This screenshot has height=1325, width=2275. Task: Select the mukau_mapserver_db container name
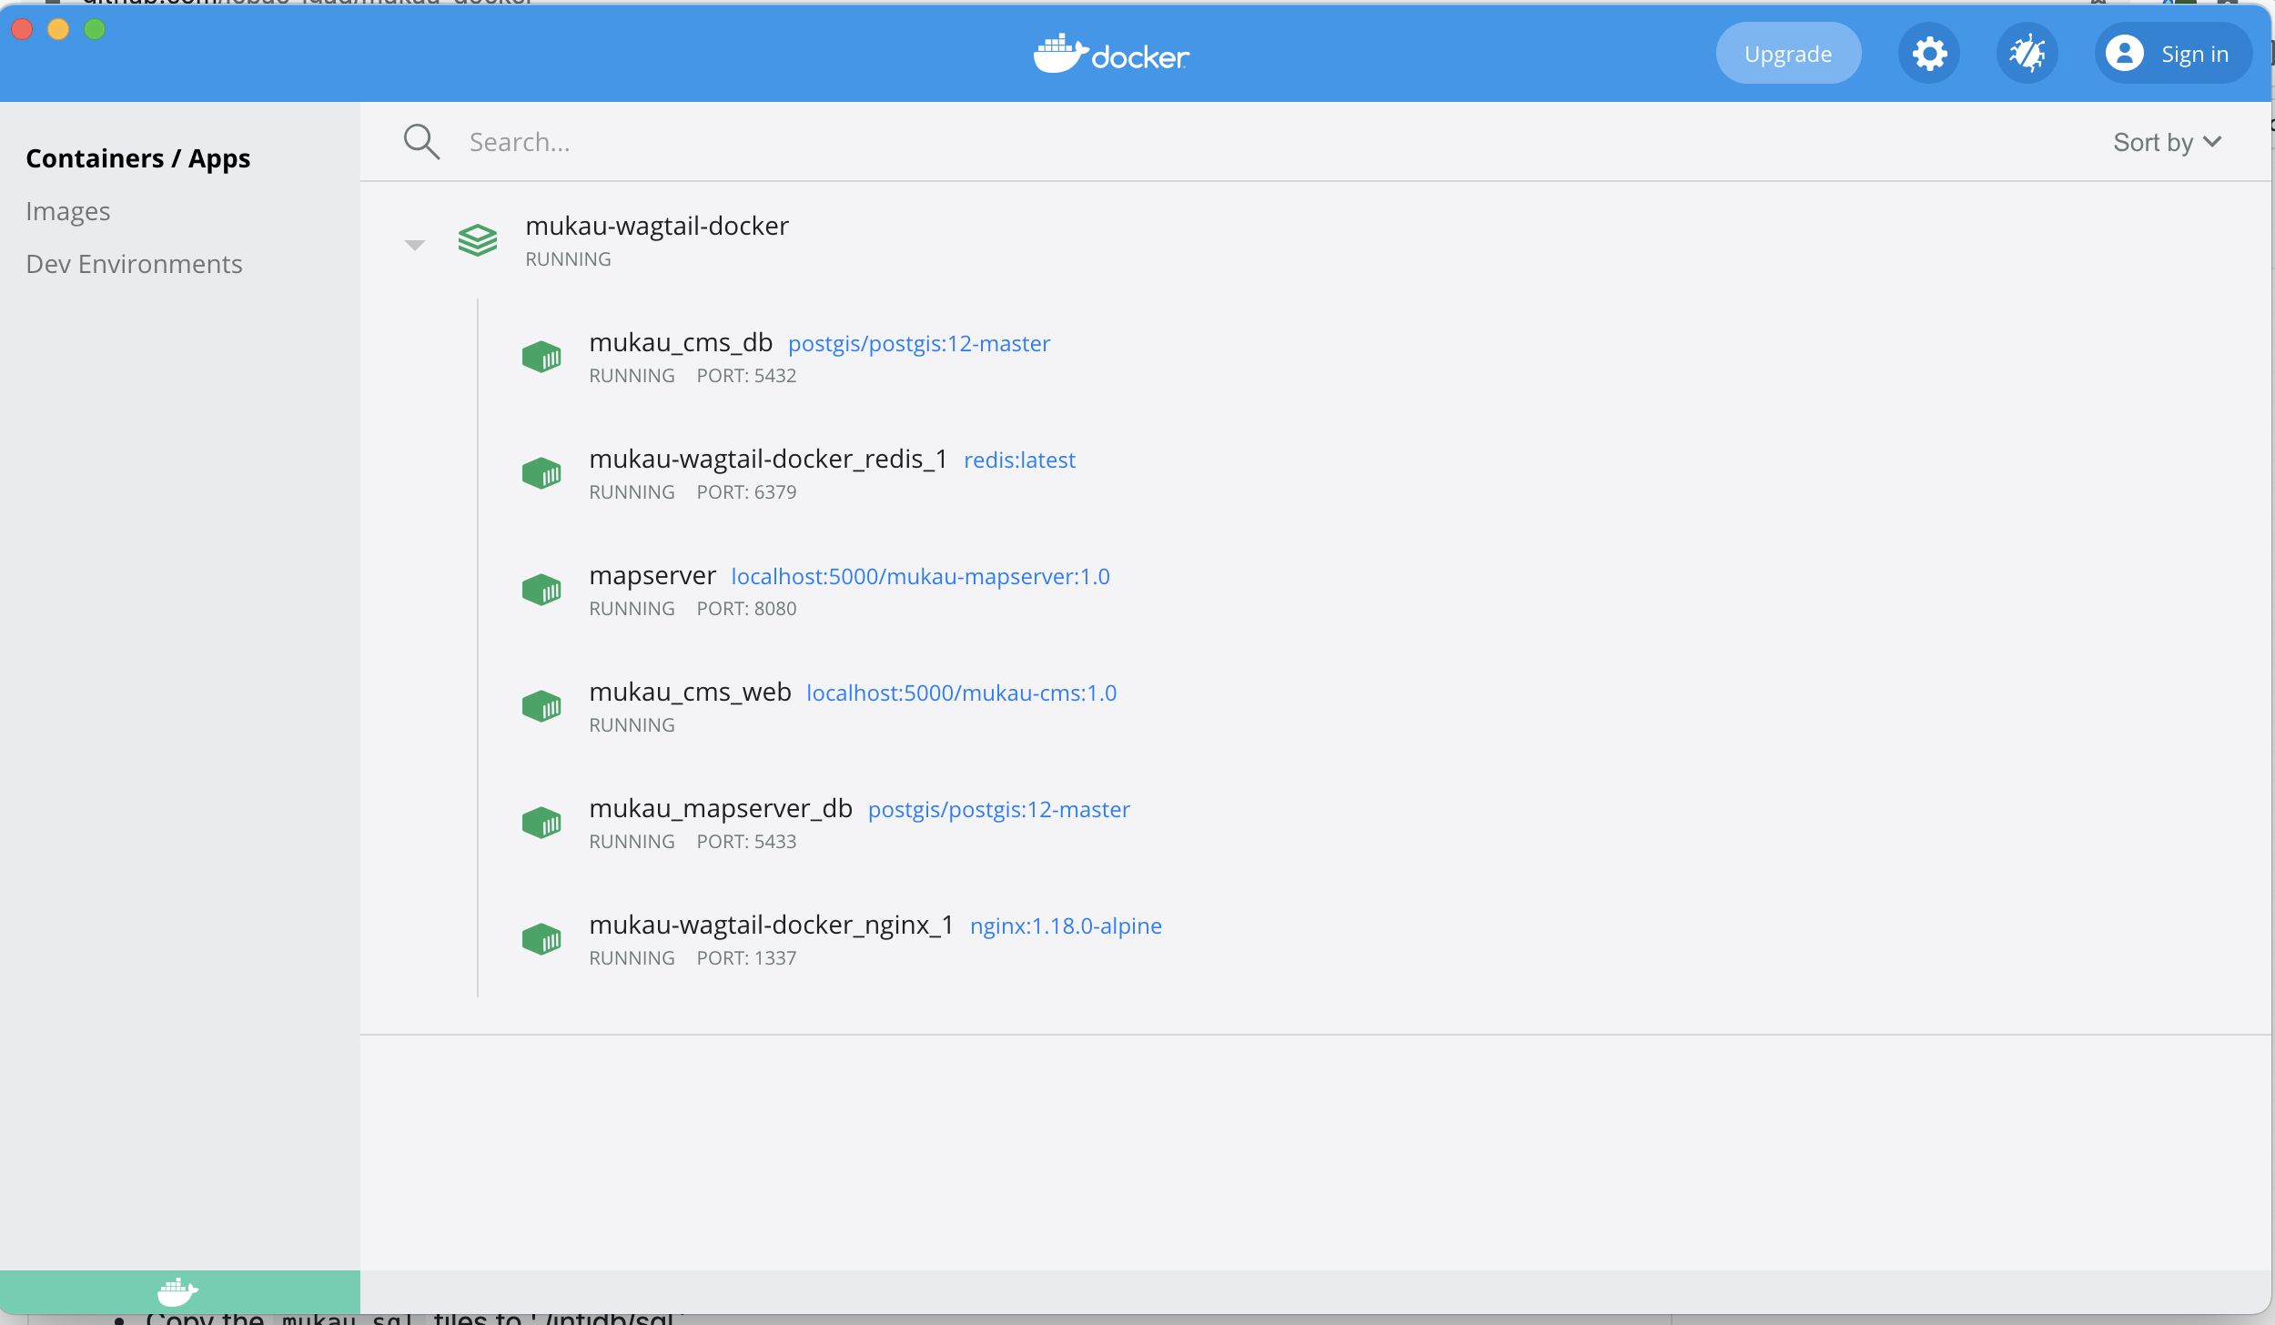pos(721,809)
